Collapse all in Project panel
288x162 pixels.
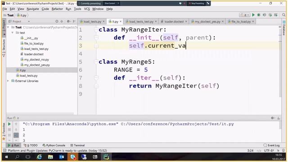click(x=62, y=22)
